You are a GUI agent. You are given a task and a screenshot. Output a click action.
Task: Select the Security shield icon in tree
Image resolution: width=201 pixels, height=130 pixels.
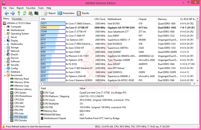8,65
